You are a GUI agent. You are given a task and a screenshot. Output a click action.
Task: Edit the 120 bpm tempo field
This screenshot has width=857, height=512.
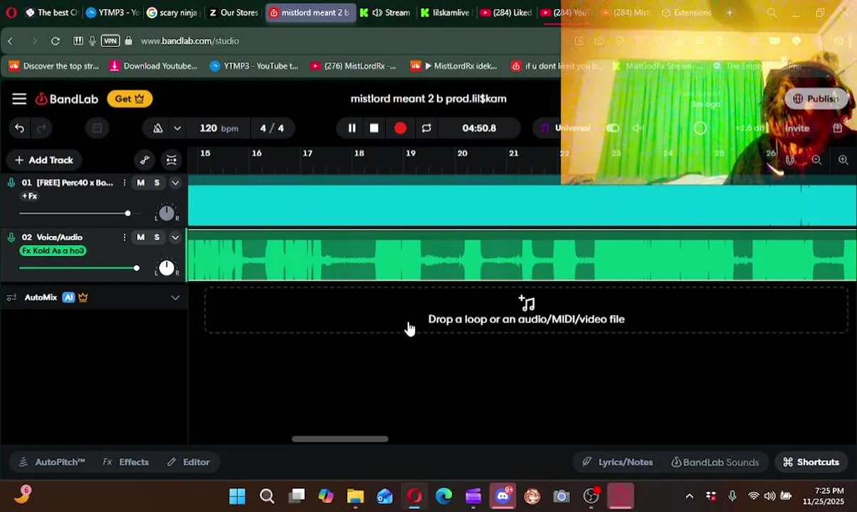[219, 128]
